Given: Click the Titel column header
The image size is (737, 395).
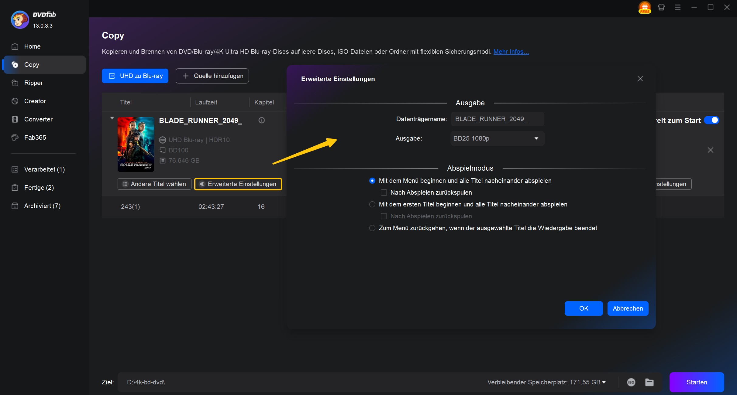Looking at the screenshot, I should coord(126,102).
